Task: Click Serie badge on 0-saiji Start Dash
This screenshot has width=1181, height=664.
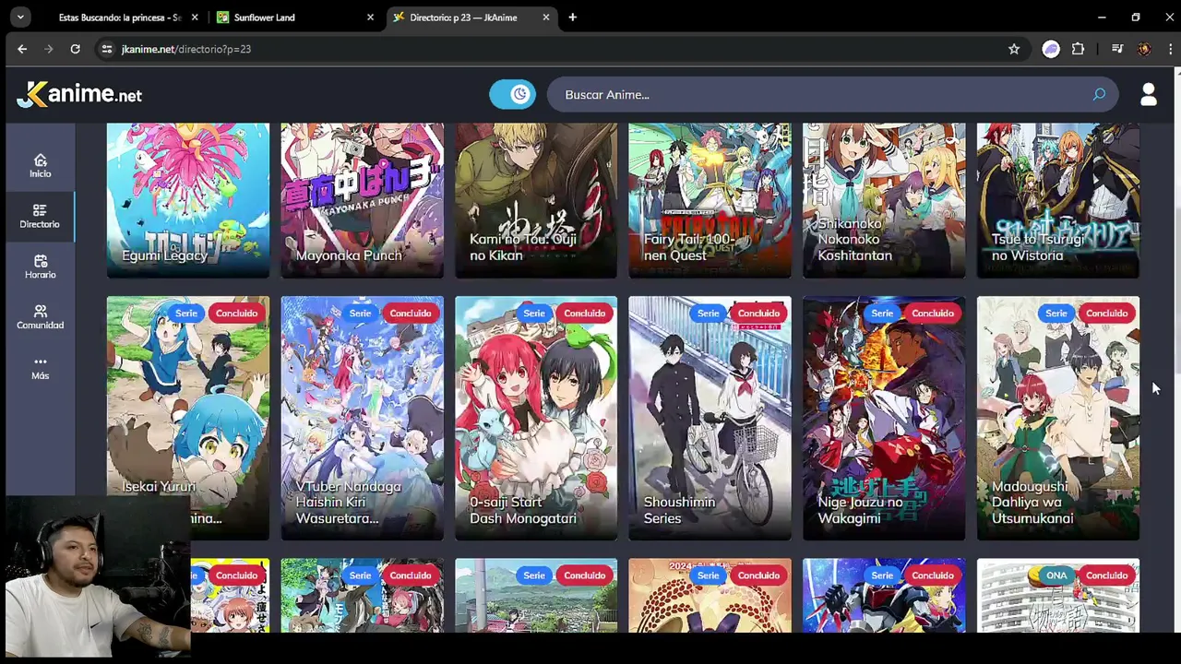Action: [534, 314]
